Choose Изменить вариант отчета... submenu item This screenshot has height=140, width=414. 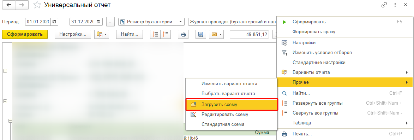click(x=231, y=84)
